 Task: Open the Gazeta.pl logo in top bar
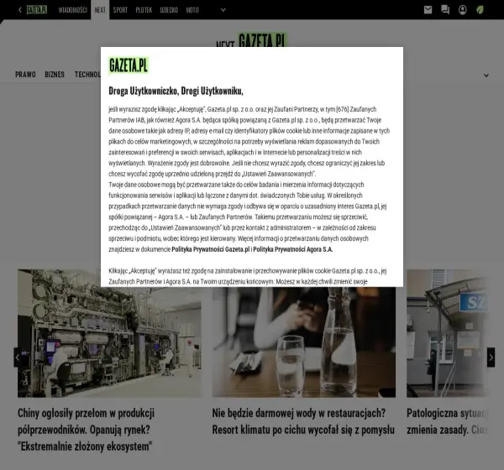point(37,10)
